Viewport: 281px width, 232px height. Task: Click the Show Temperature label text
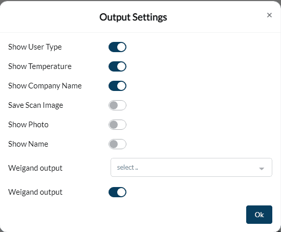[40, 66]
